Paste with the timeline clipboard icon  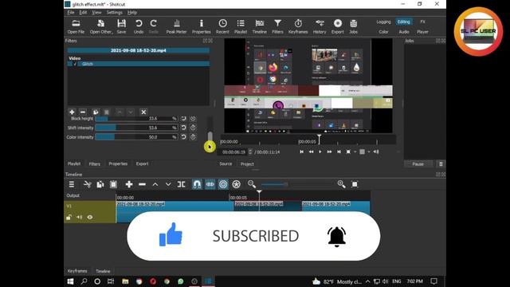(113, 184)
